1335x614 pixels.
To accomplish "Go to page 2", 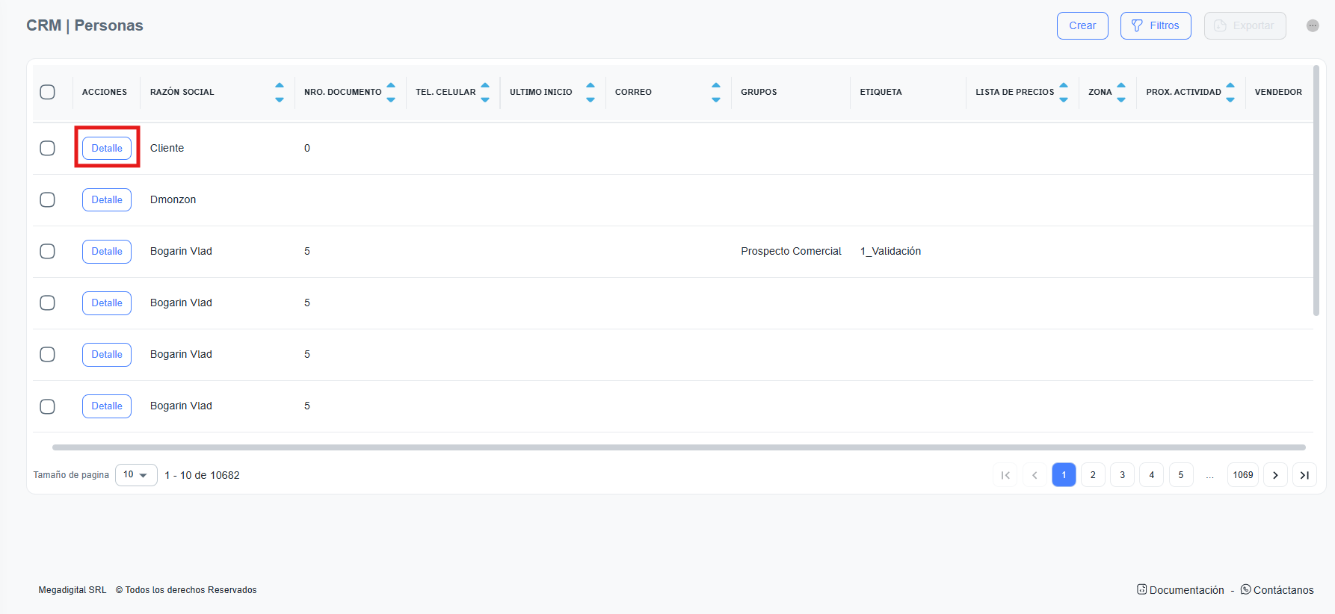I will point(1093,475).
